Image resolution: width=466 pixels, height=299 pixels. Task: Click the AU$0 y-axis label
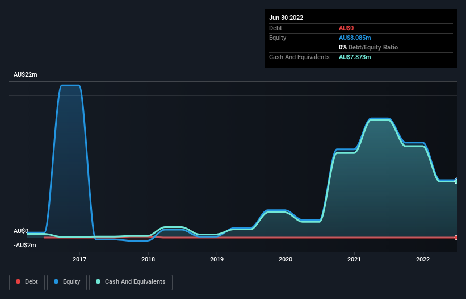[21, 231]
